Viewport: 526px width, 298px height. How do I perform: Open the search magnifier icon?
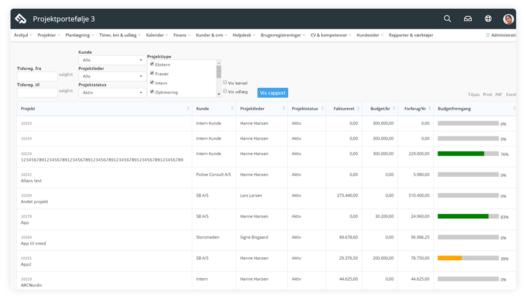pyautogui.click(x=447, y=19)
